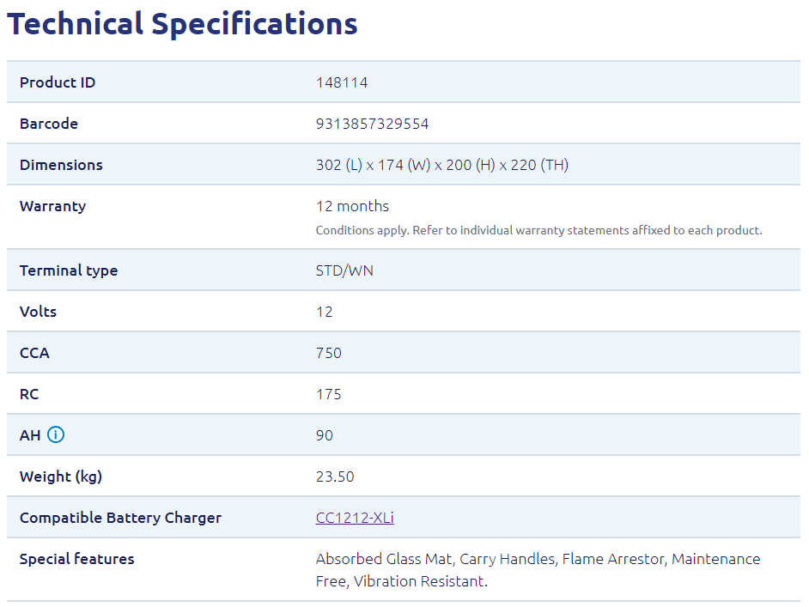
Task: Click the RC value 175
Action: [x=329, y=394]
